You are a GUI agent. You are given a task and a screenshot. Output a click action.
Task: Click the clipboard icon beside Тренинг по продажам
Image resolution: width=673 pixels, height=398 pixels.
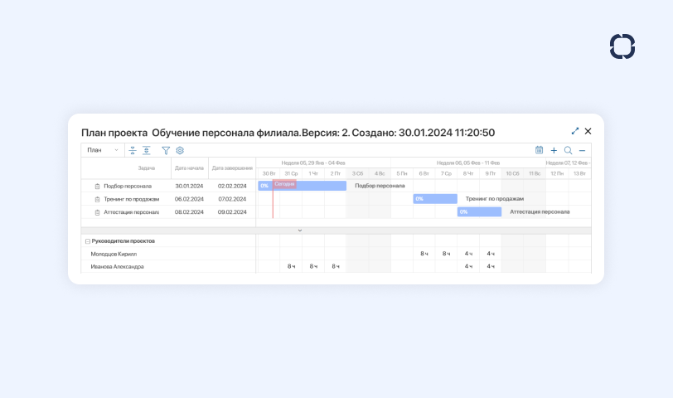pyautogui.click(x=98, y=199)
